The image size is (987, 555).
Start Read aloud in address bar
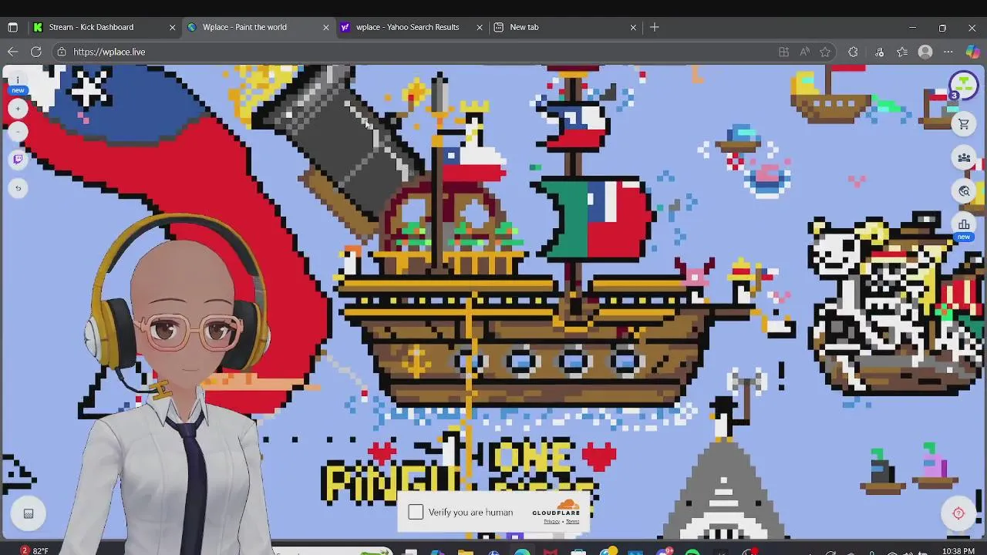point(804,52)
